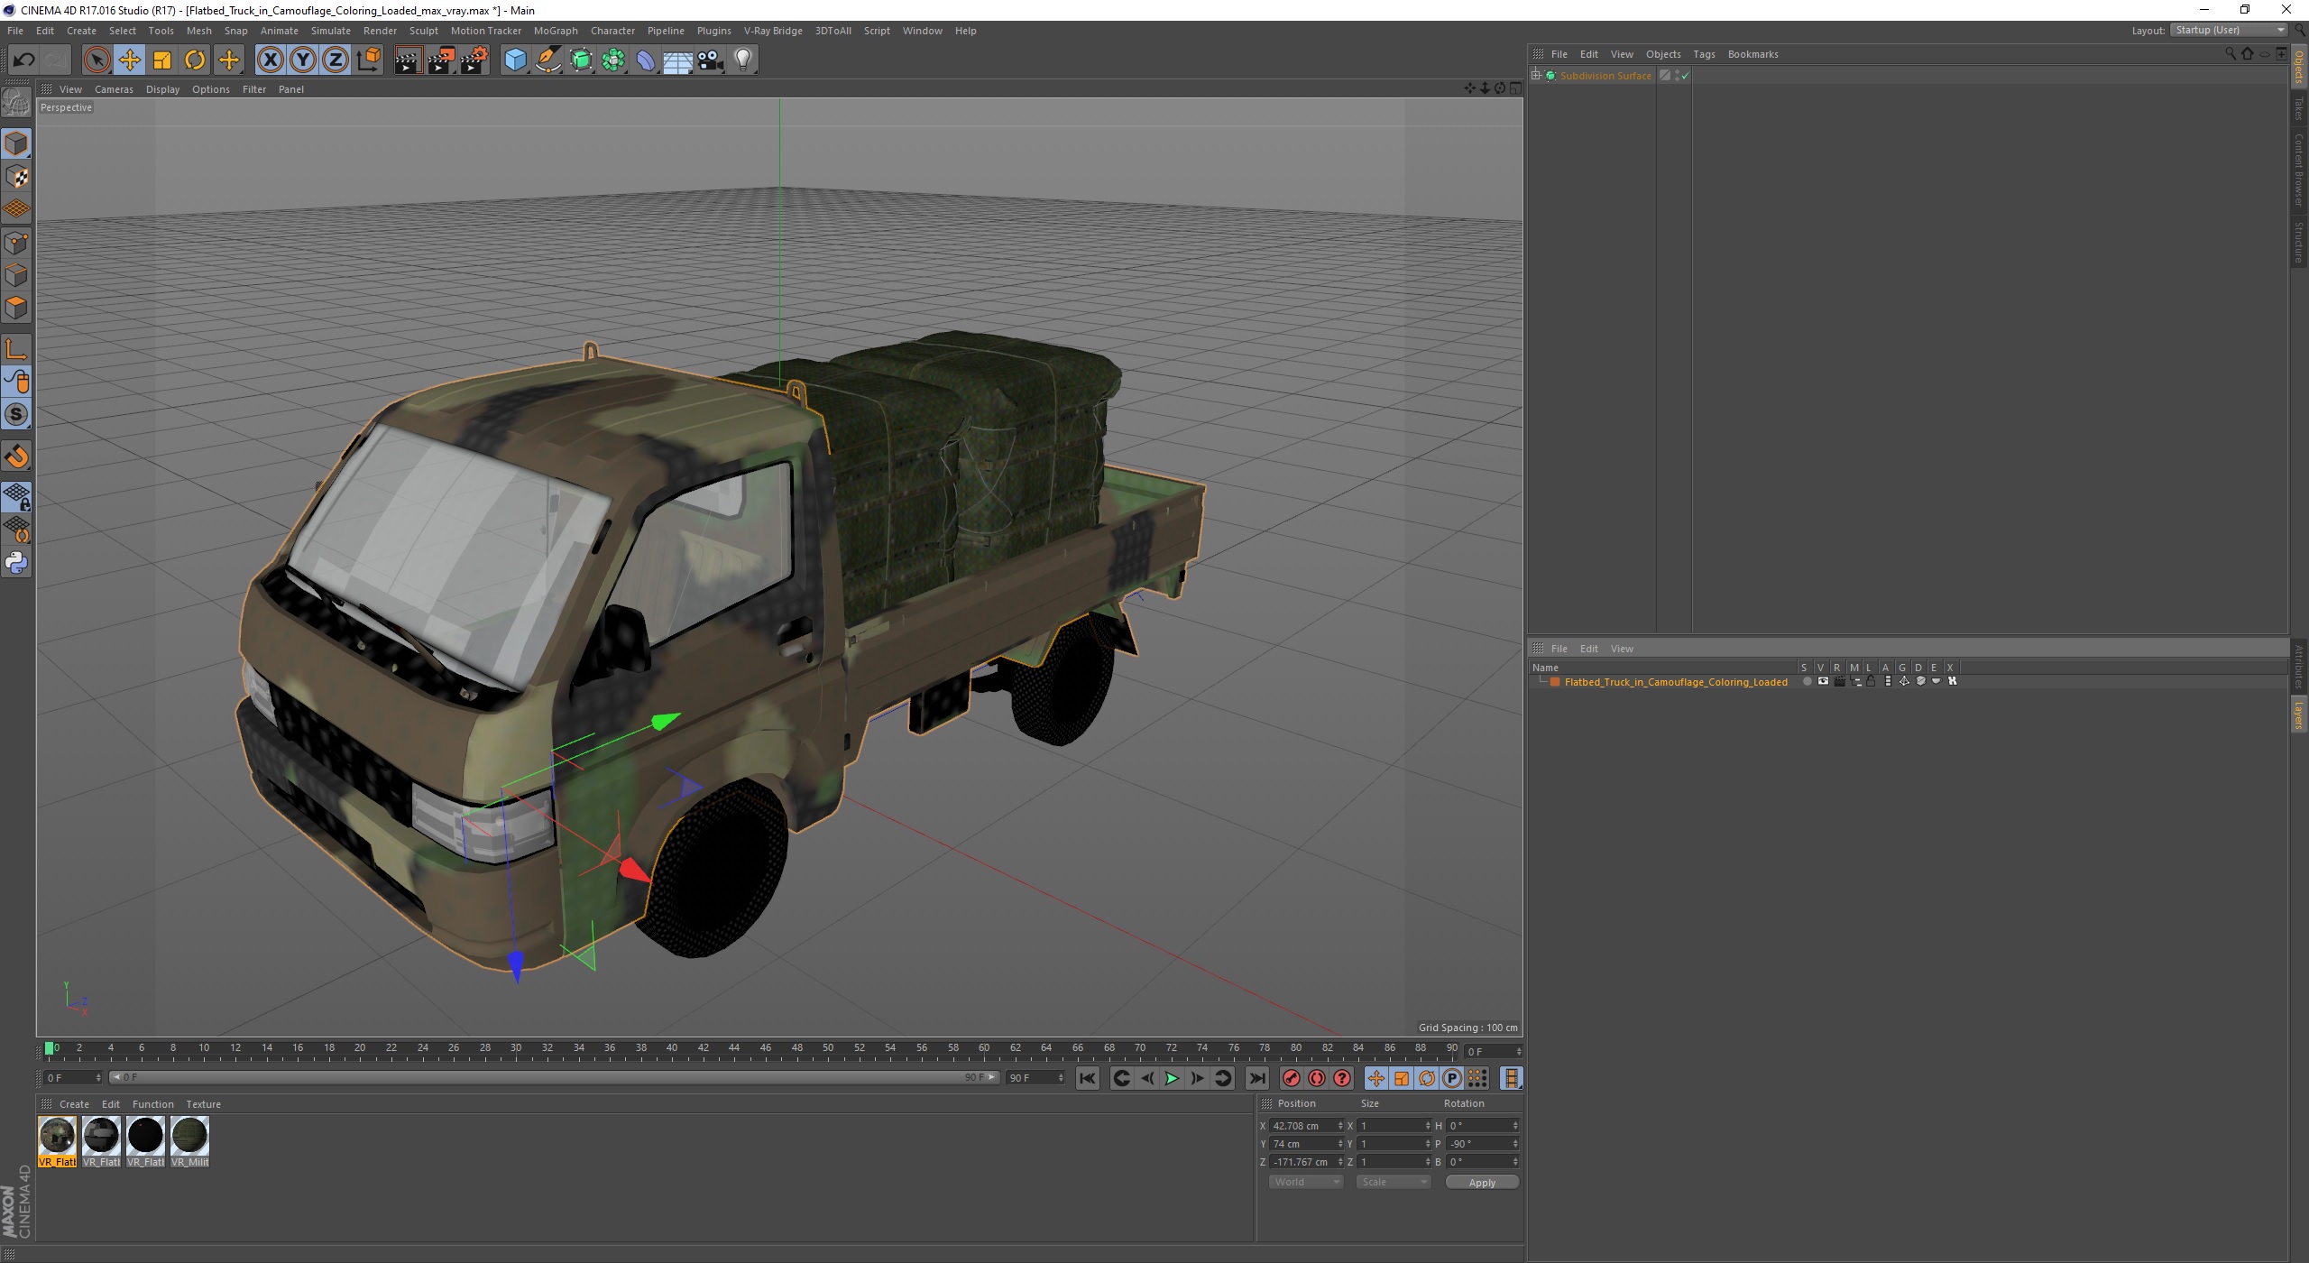Viewport: 2309px width, 1263px height.
Task: Open the MoGraph Array modeling icon
Action: click(x=613, y=60)
